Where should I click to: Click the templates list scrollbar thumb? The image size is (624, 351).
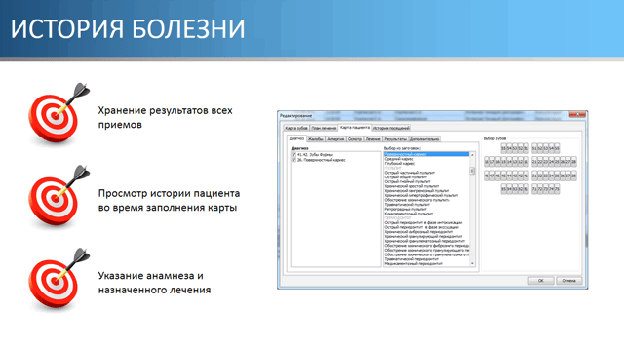tap(472, 171)
